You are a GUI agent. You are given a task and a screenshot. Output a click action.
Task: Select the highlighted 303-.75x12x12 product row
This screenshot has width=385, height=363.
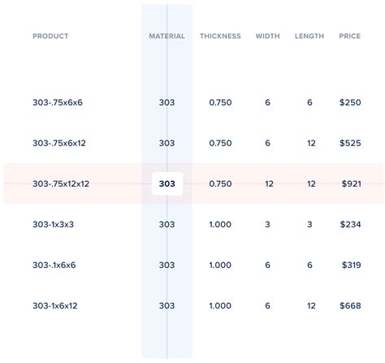tap(194, 184)
